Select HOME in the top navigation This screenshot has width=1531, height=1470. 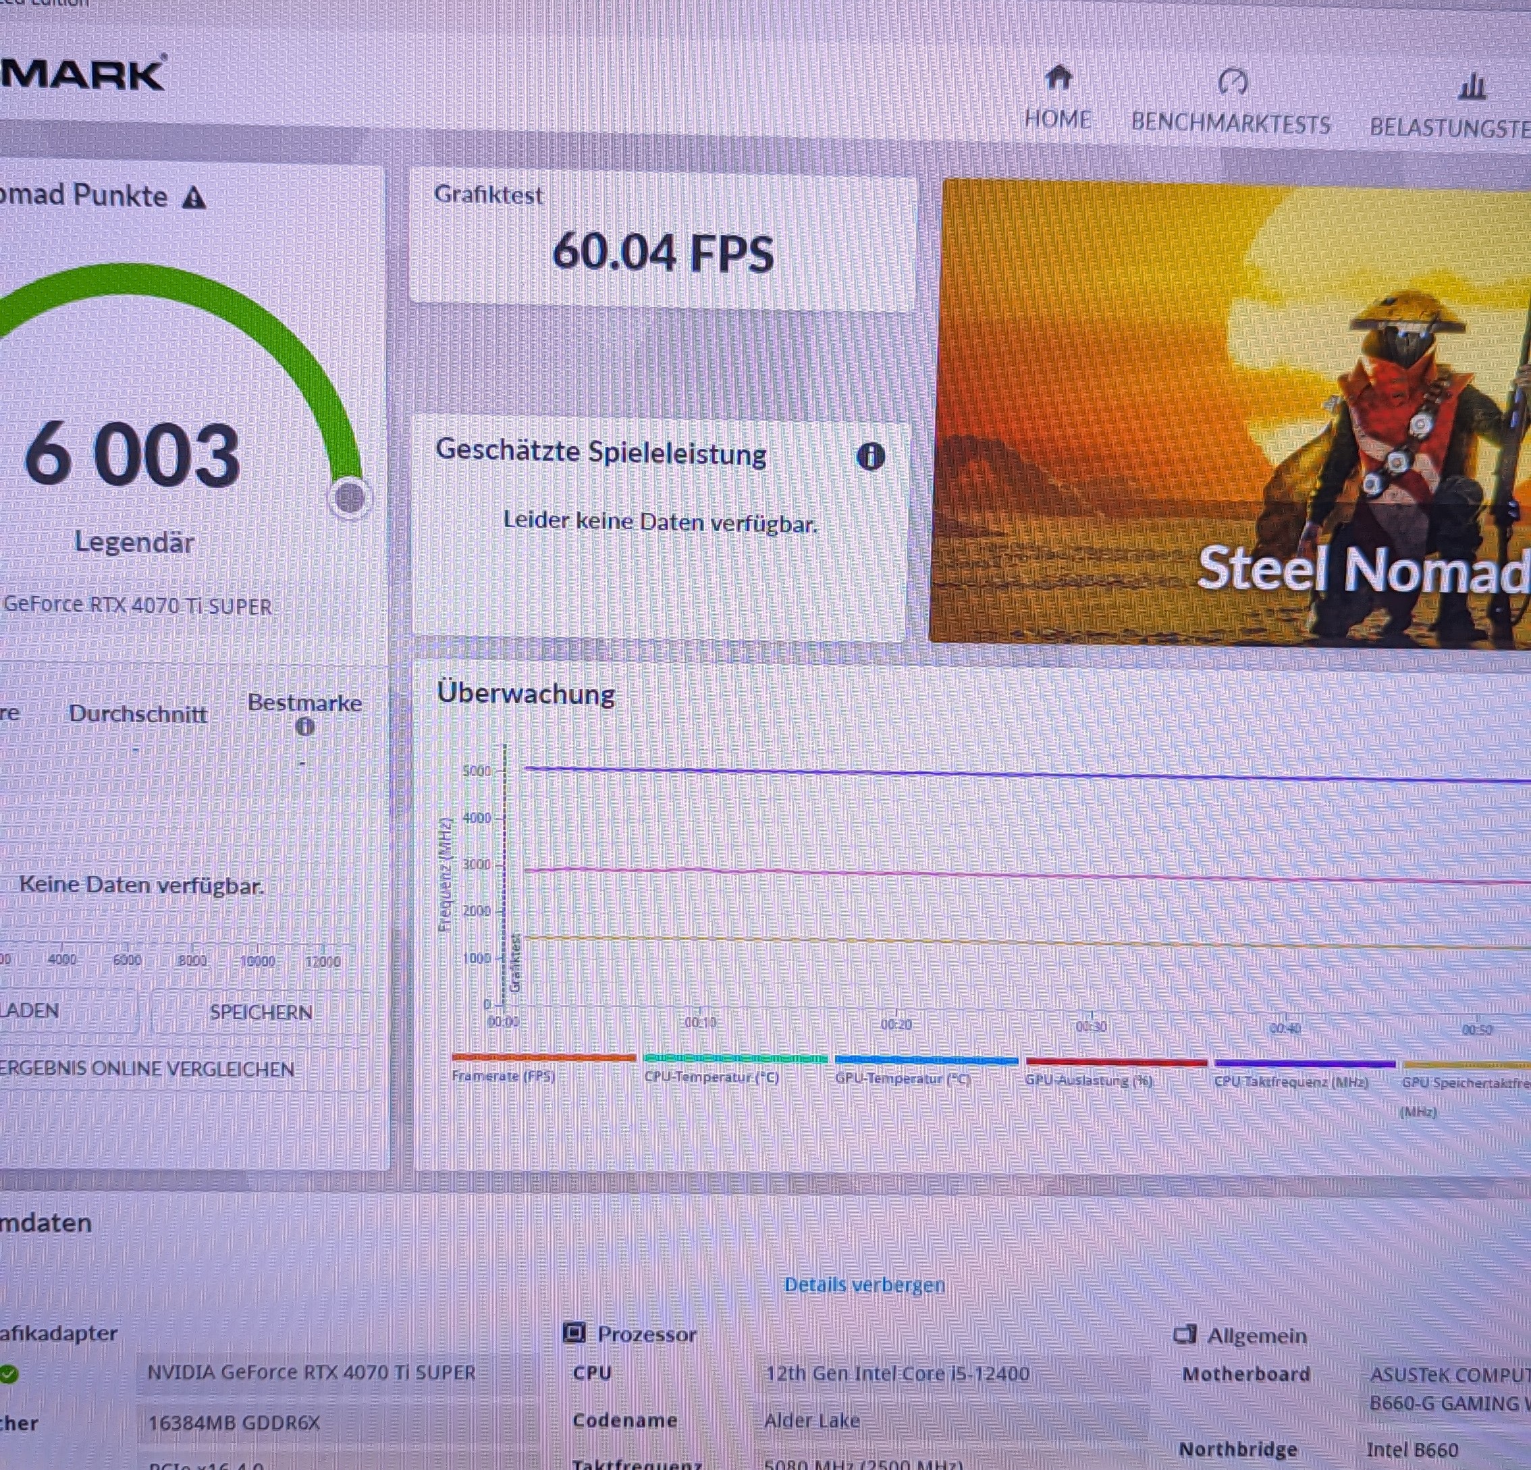1058,119
